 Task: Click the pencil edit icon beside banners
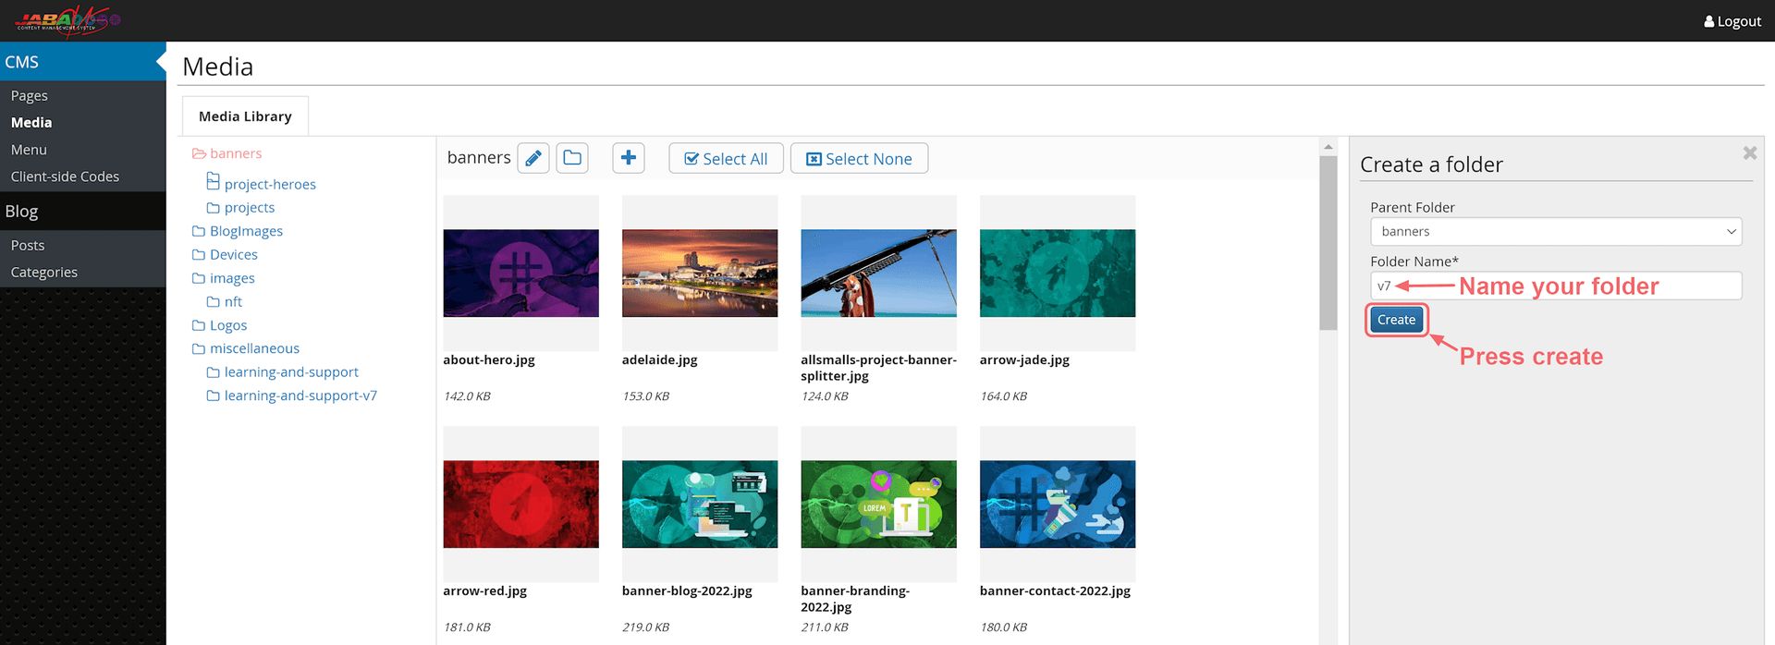[533, 158]
